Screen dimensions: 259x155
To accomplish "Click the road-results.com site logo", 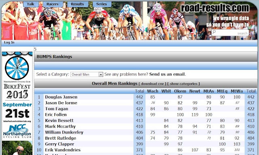I will (x=215, y=8).
